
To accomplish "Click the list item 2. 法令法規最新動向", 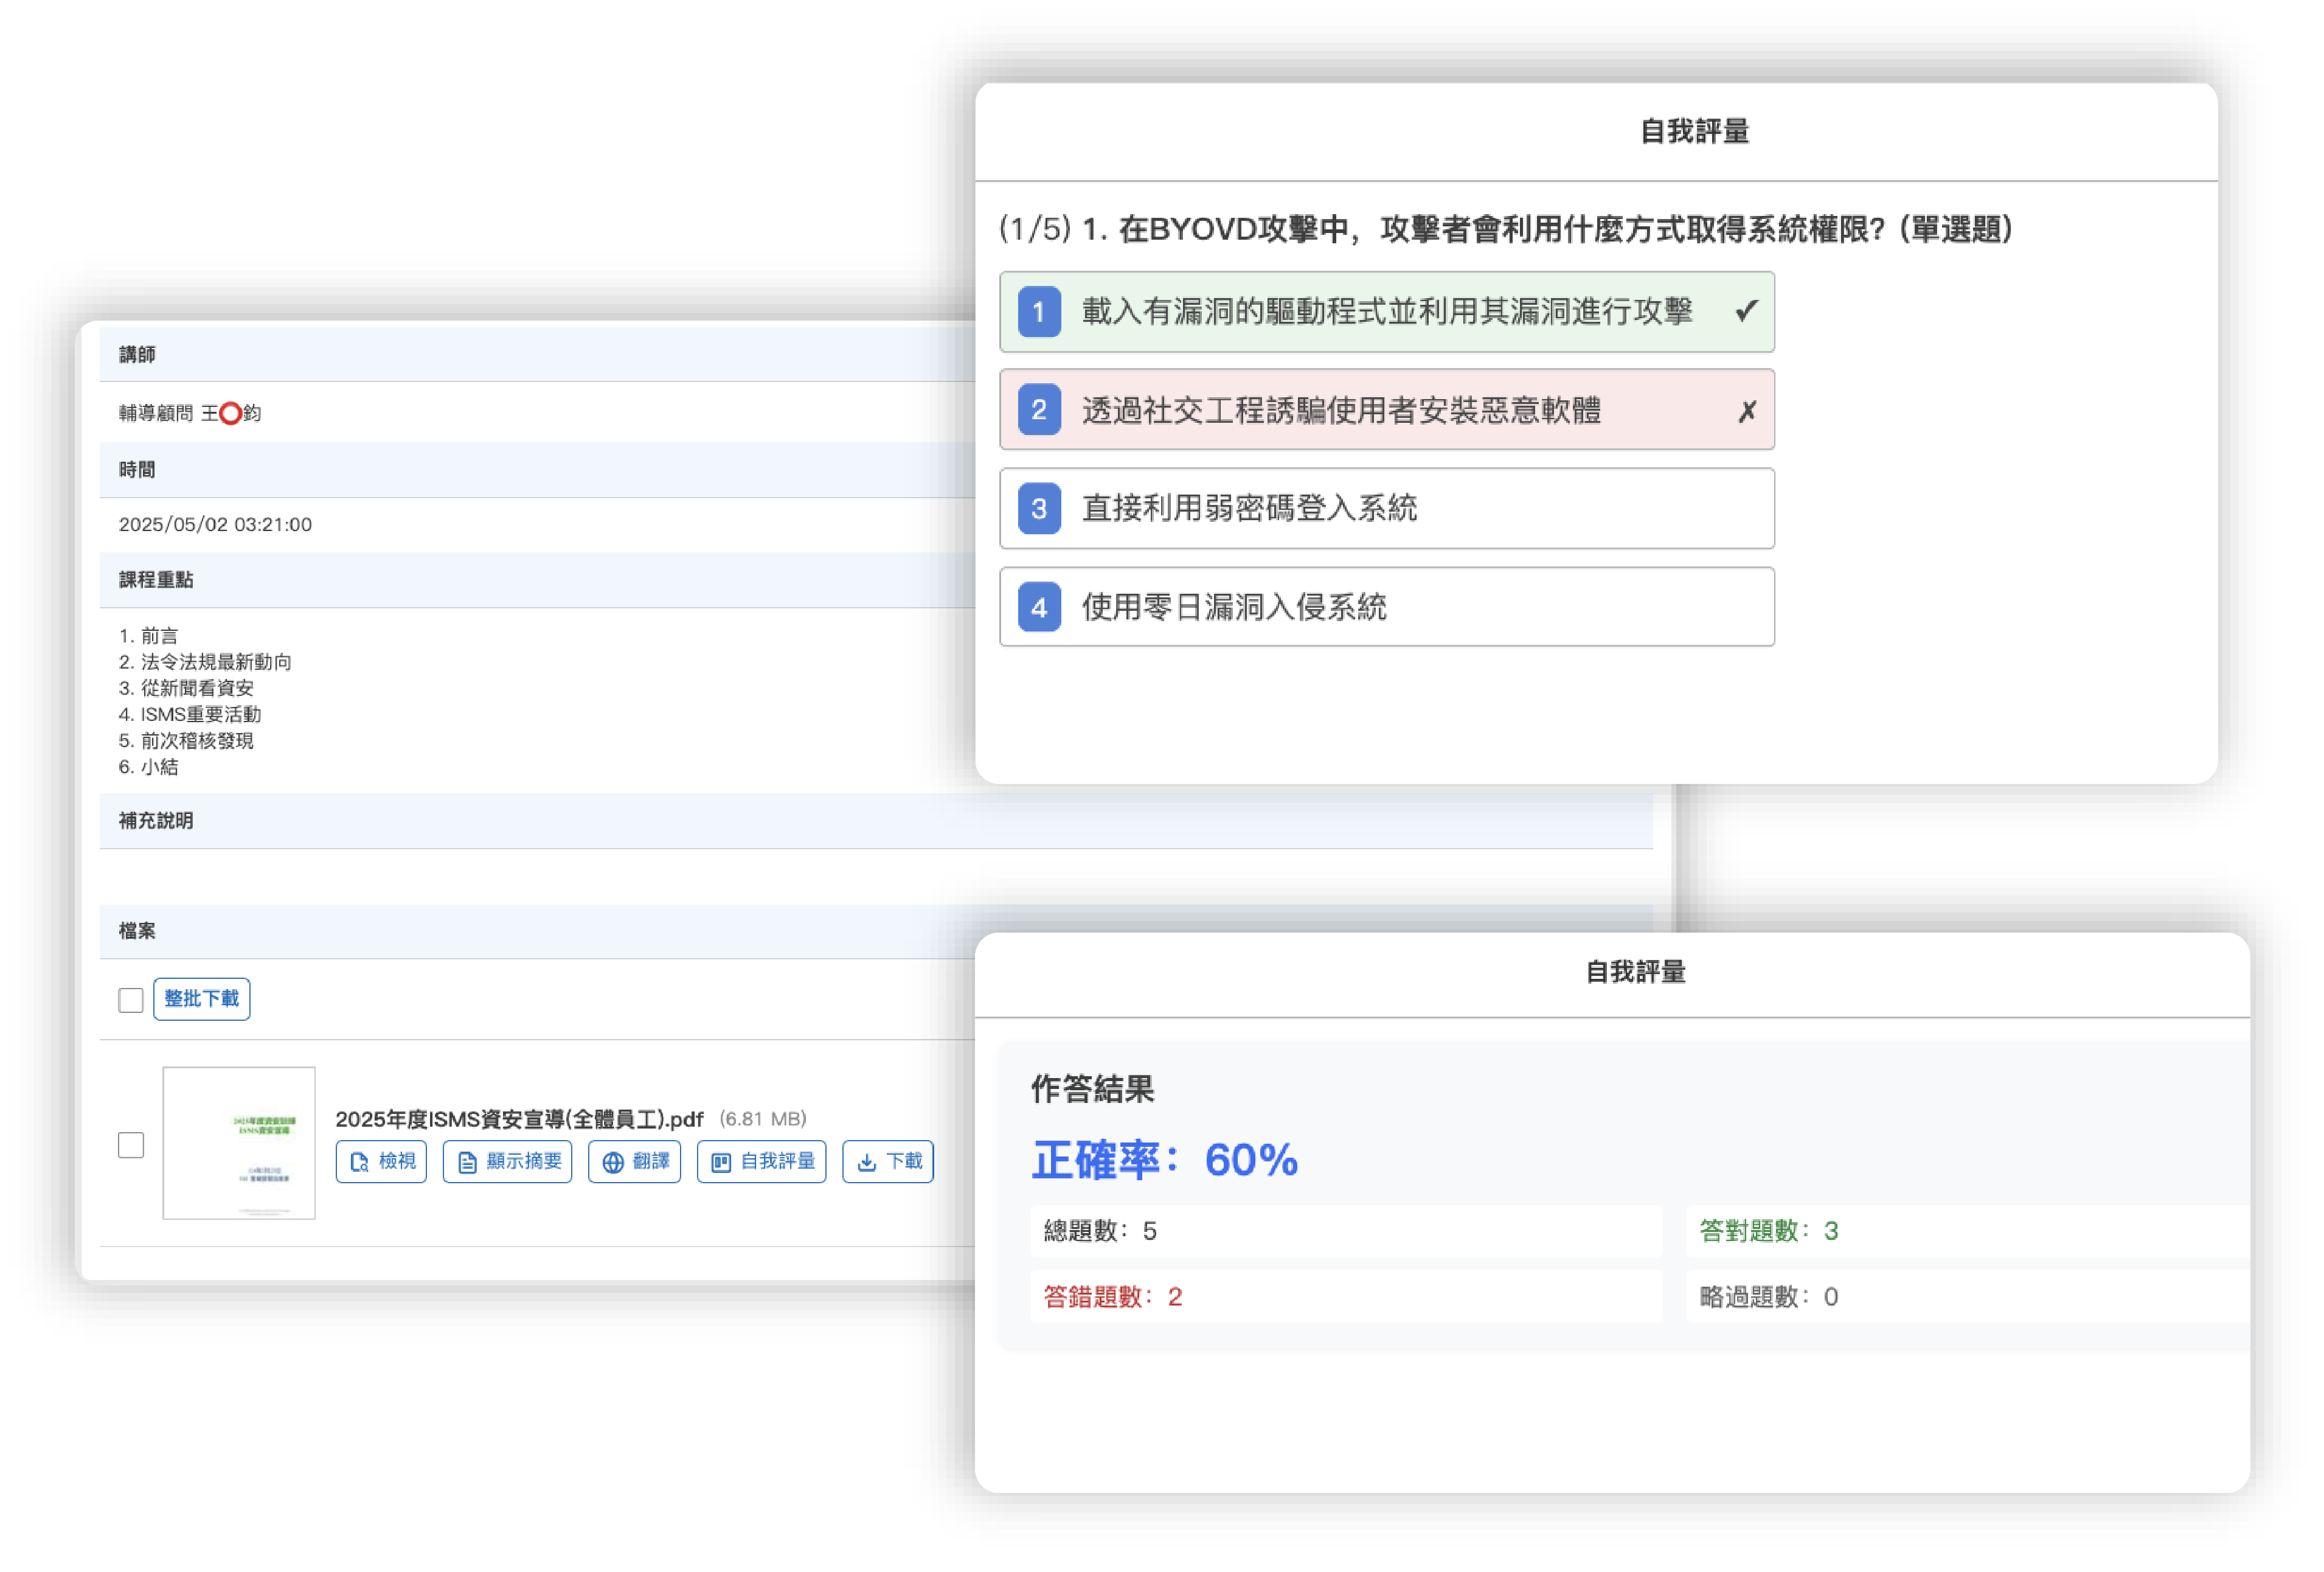I will pyautogui.click(x=205, y=662).
